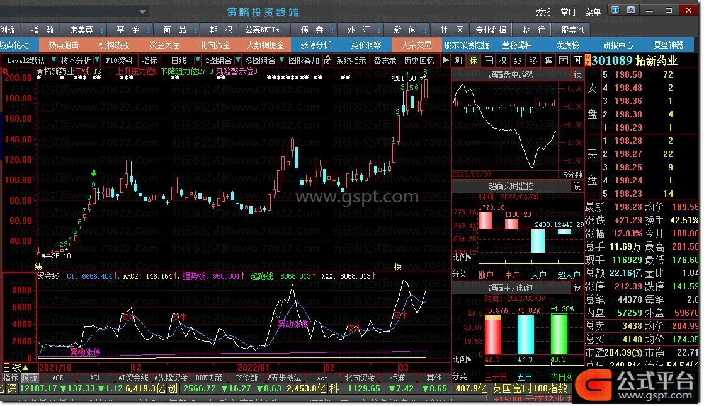Select the 三十日 period option
Viewport: 704px width, 406px height.
click(x=496, y=377)
